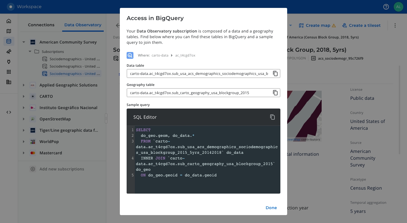Collapse the American Community Survey node
407x223 pixels.
pyautogui.click(x=24, y=42)
